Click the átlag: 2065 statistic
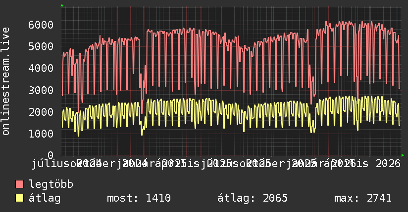Screen dimensions: 408x212 [x=253, y=198]
